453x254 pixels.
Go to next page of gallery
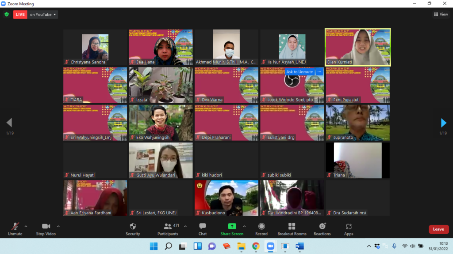click(443, 123)
